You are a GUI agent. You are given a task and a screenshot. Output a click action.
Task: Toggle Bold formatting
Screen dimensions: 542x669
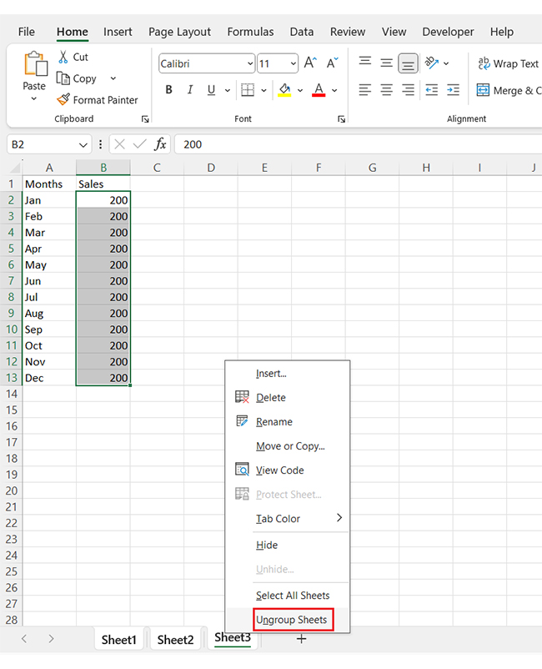pyautogui.click(x=169, y=90)
